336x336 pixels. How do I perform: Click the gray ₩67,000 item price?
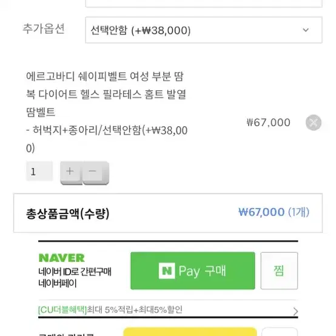coord(269,123)
